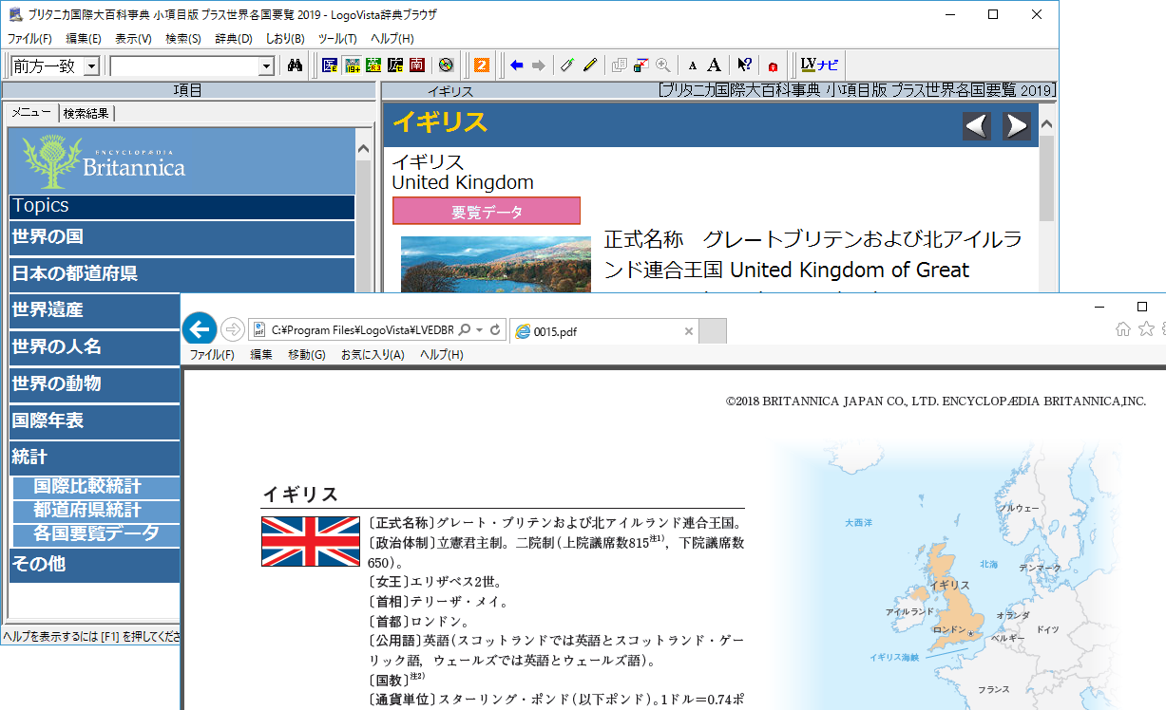The height and width of the screenshot is (710, 1166).
Task: Open the ツール(T) menu
Action: (337, 39)
